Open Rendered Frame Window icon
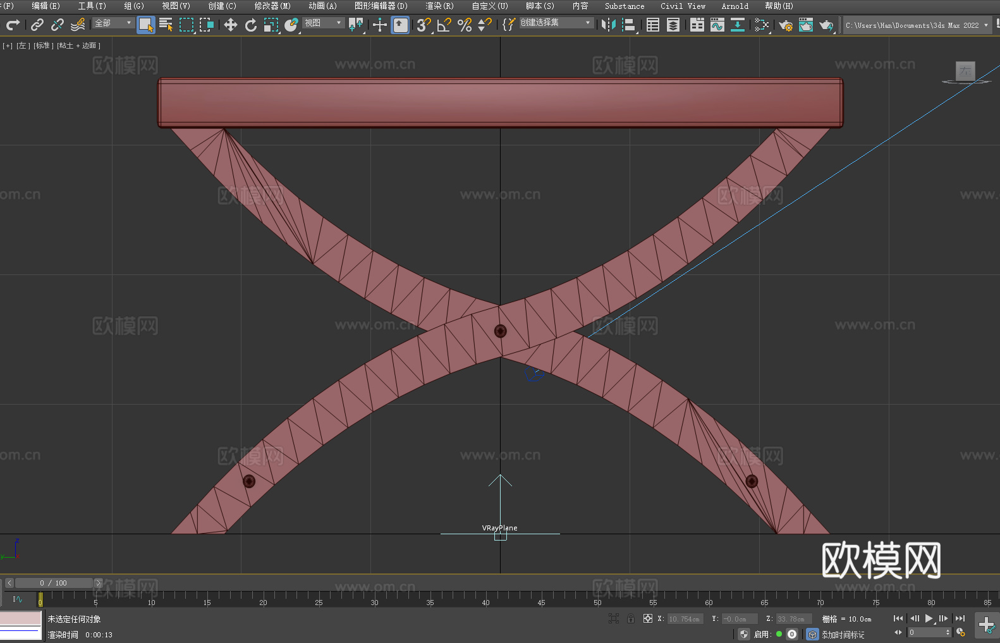Viewport: 1000px width, 643px height. click(806, 25)
